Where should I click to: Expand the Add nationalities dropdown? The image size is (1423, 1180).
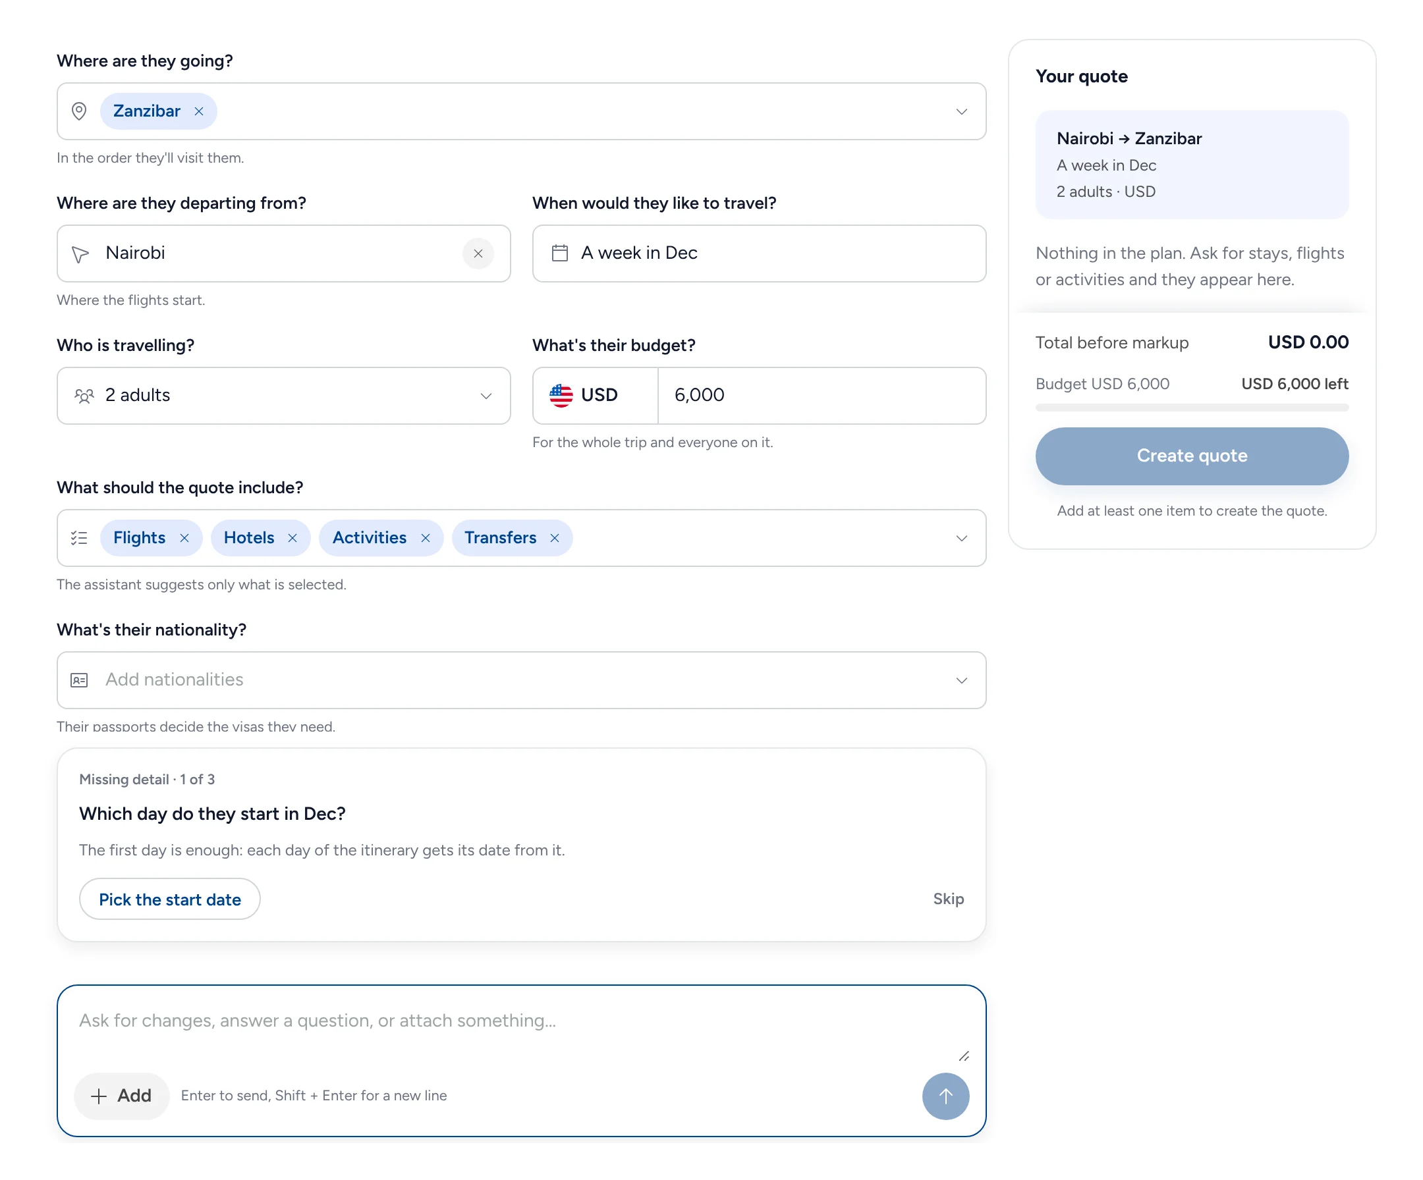pyautogui.click(x=522, y=680)
